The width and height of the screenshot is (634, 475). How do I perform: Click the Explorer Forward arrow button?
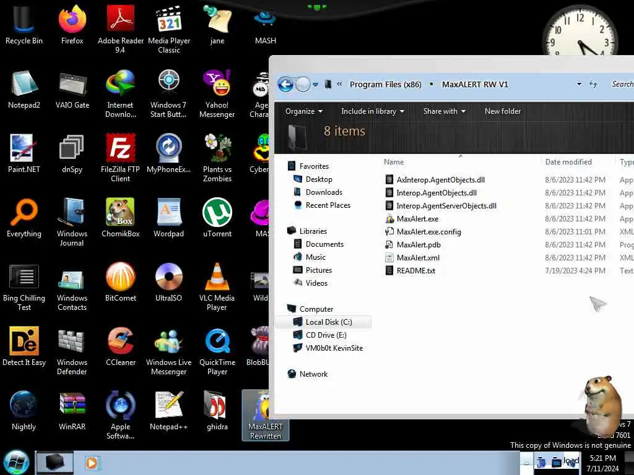point(302,84)
